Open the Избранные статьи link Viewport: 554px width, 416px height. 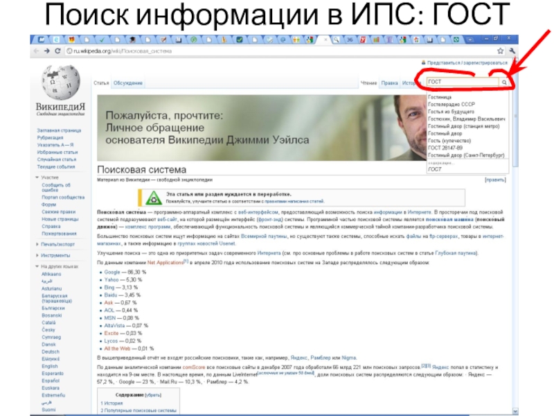[x=57, y=152]
